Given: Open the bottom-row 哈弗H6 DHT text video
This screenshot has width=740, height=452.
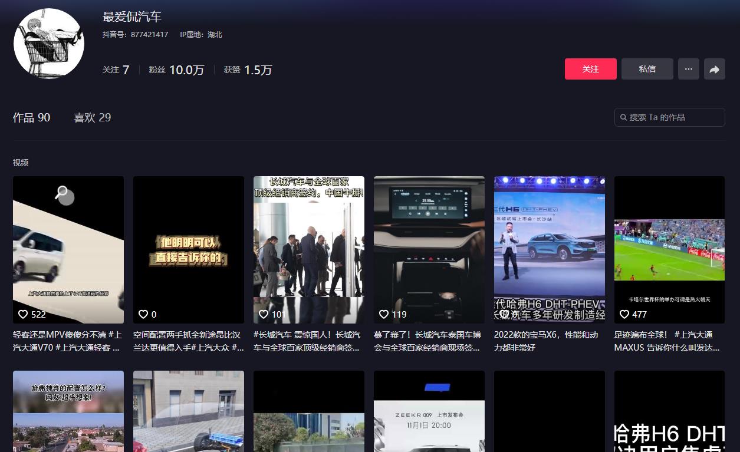Looking at the screenshot, I should 670,411.
